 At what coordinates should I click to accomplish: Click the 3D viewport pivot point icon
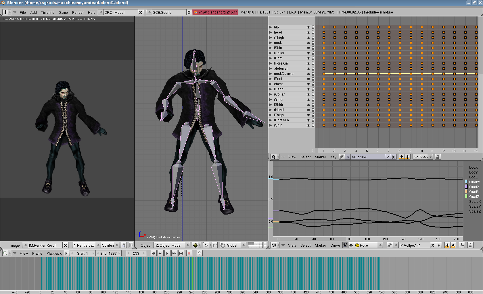coord(206,245)
